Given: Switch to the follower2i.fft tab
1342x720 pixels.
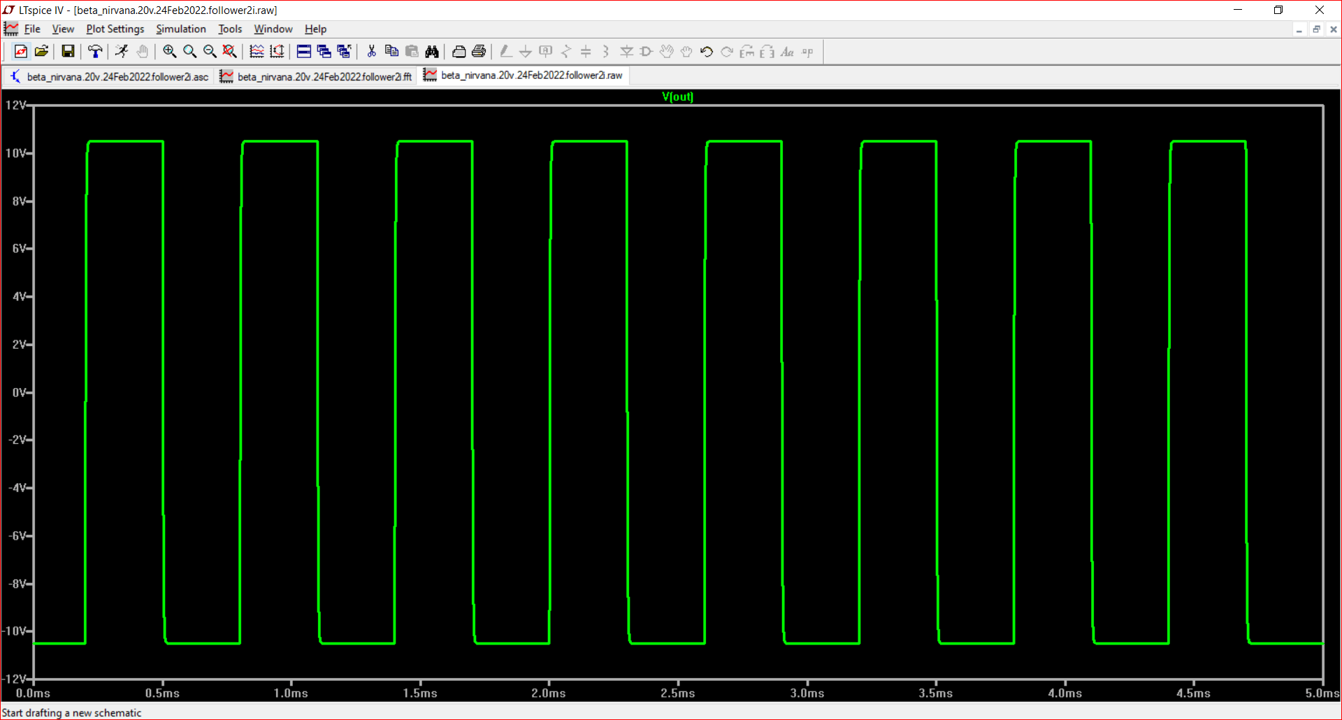Looking at the screenshot, I should tap(316, 76).
